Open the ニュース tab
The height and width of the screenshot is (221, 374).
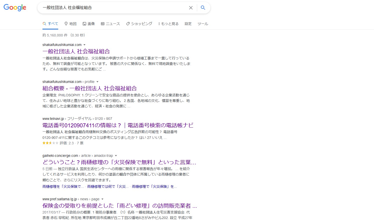click(110, 24)
